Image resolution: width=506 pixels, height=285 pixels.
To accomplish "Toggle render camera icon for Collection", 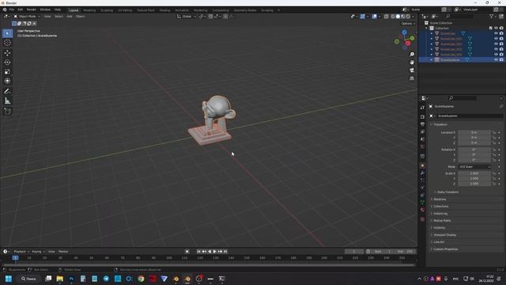I will point(501,28).
